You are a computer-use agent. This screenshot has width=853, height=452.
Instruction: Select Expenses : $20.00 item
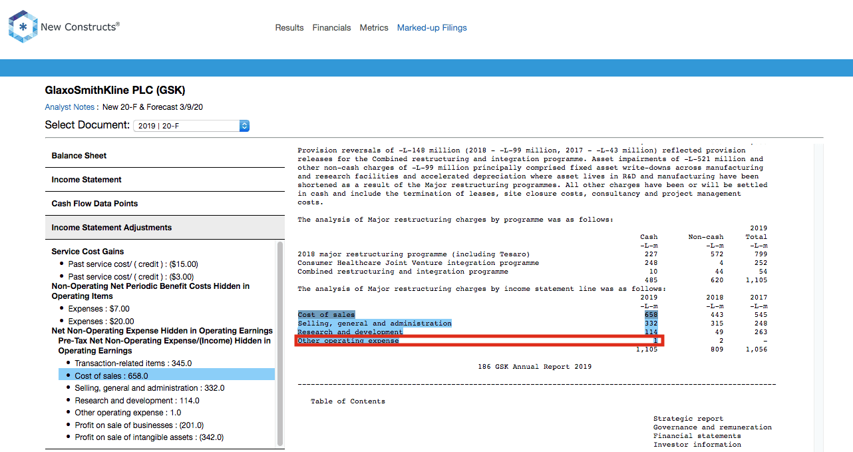click(x=101, y=322)
